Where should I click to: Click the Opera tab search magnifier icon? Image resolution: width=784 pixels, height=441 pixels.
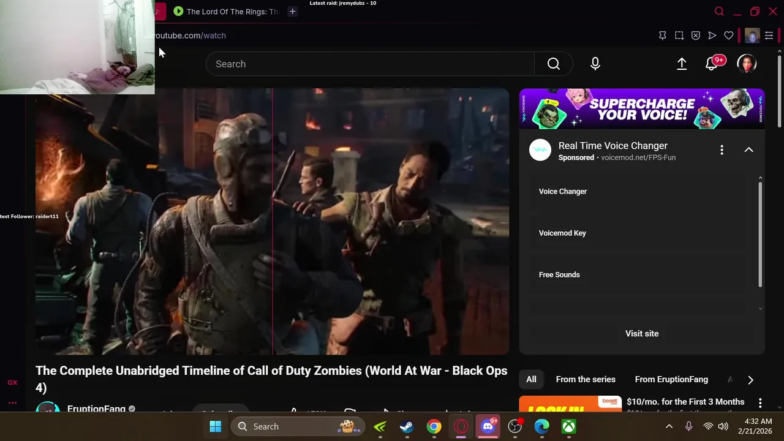[720, 11]
